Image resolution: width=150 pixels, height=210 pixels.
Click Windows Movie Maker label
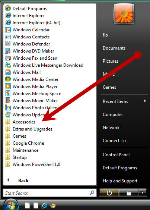tap(35, 101)
